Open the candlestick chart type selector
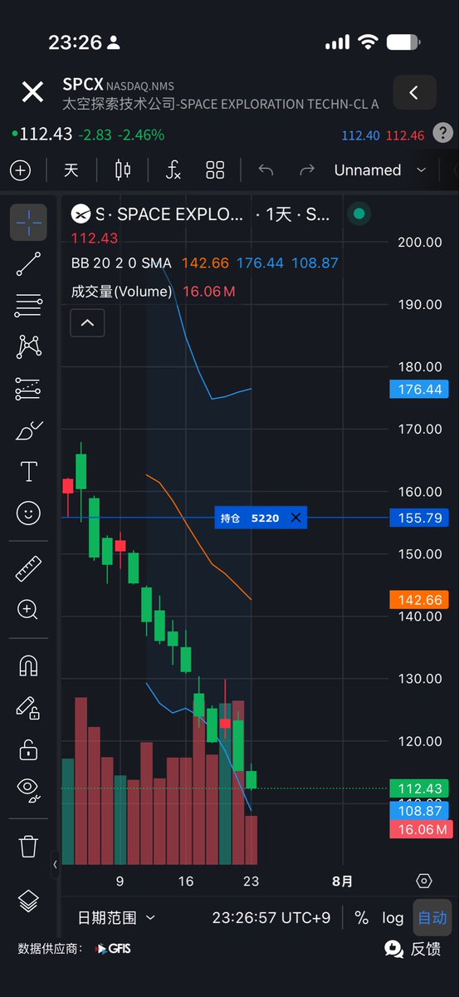This screenshot has height=997, width=459. [123, 170]
